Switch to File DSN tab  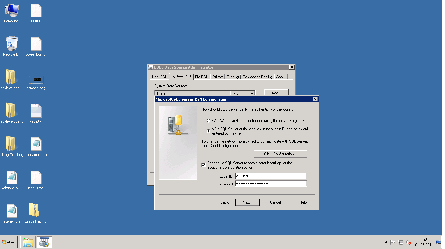(202, 77)
